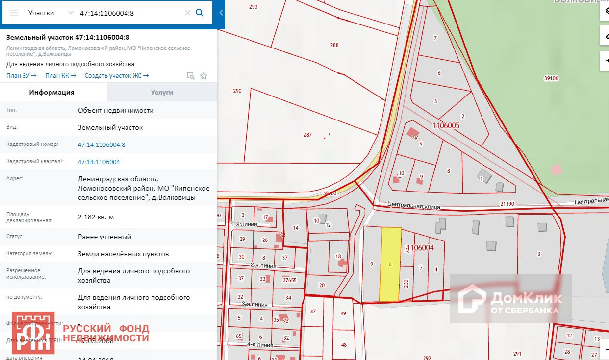Open the hamburger menu in search bar
Image resolution: width=609 pixels, height=360 pixels.
[x=14, y=13]
